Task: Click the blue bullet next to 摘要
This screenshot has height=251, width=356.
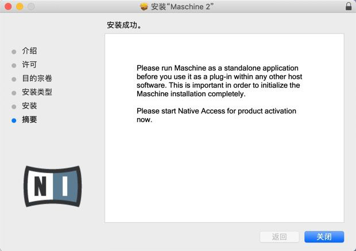Action: (14, 120)
